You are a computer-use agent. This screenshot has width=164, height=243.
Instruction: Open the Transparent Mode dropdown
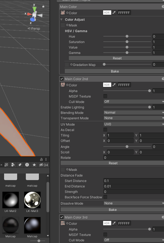134,118
